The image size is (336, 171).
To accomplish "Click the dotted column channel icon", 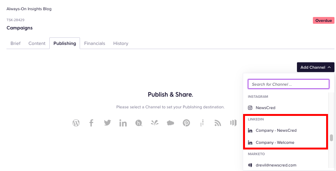I will [202, 123].
